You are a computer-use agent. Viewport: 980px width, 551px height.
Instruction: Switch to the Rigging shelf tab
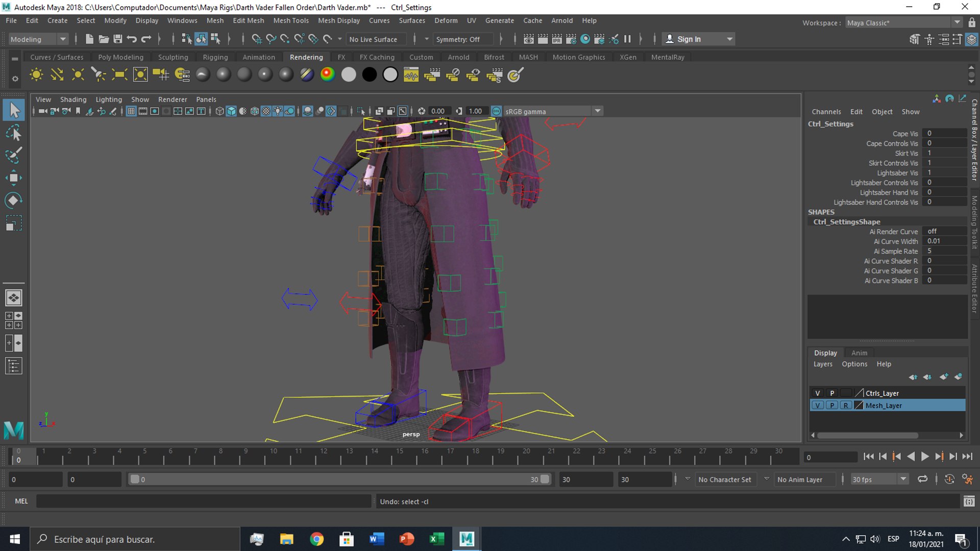pyautogui.click(x=215, y=57)
